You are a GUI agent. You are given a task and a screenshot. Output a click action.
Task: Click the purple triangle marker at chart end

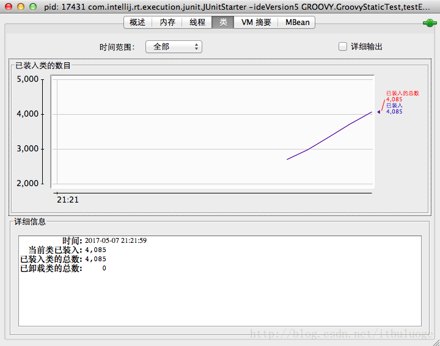(378, 112)
